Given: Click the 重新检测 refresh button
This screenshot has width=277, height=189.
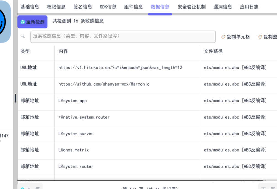Looking at the screenshot, I should point(33,22).
